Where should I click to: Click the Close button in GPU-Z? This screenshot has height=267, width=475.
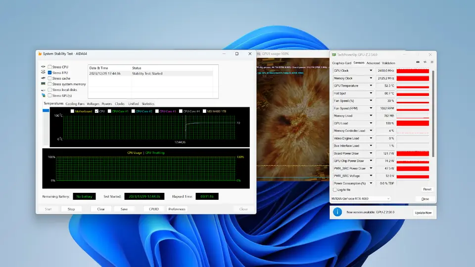point(425,199)
